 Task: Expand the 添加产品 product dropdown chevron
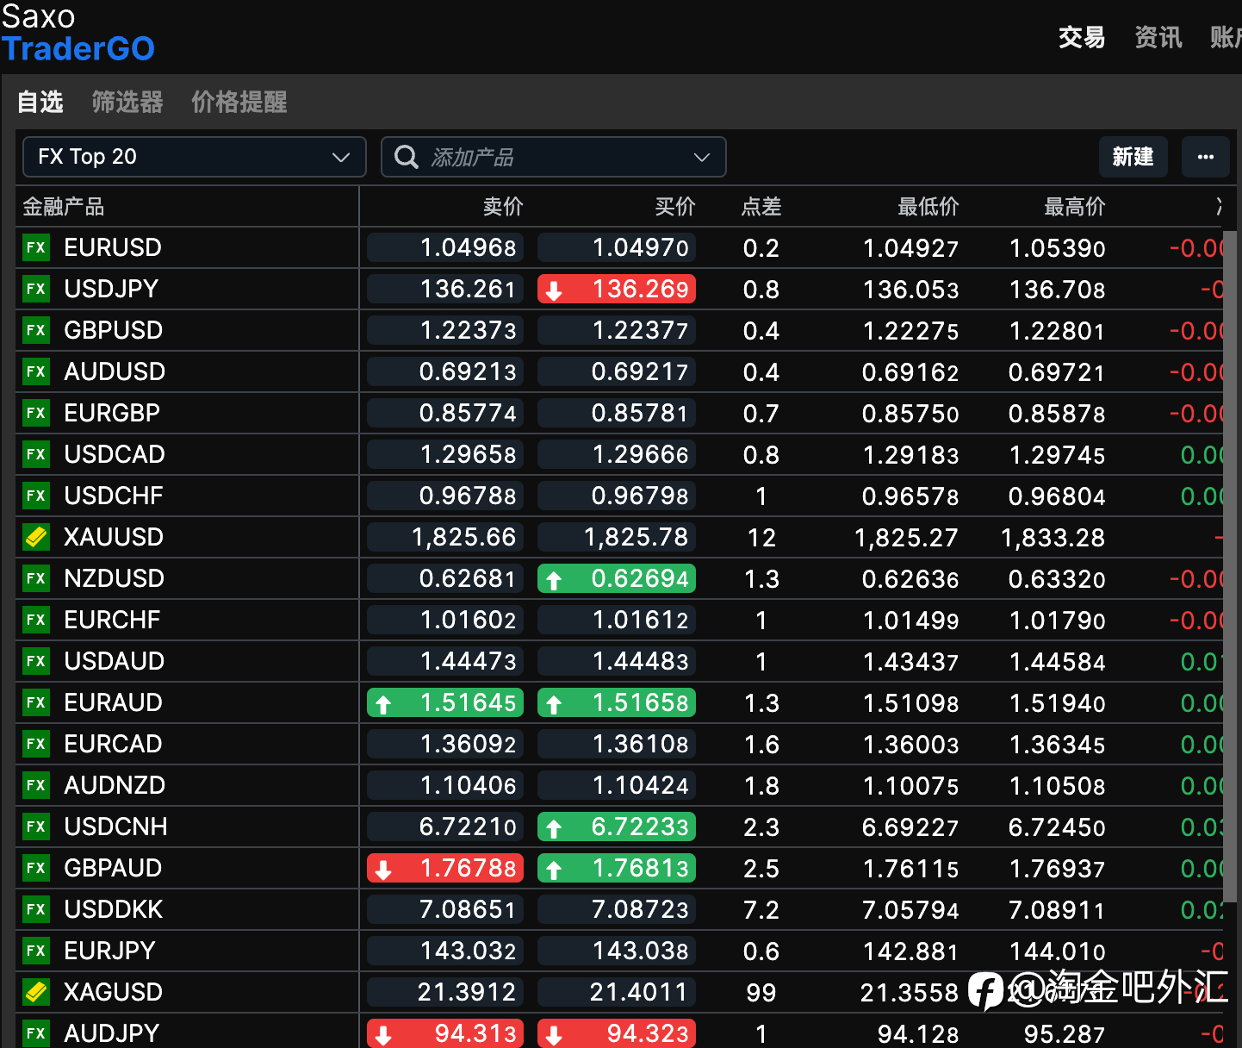point(702,157)
